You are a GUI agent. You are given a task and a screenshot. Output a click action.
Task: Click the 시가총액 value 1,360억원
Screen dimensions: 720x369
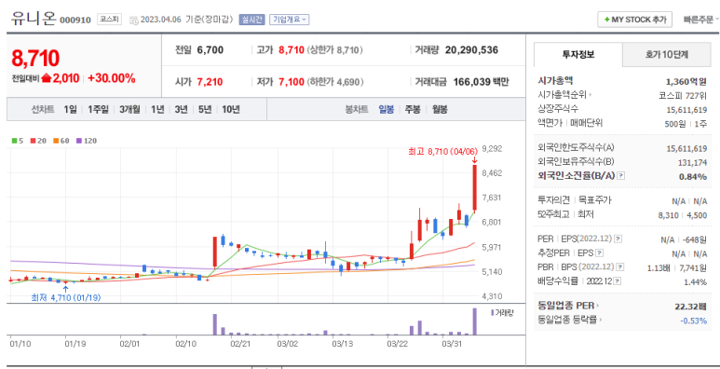point(686,82)
